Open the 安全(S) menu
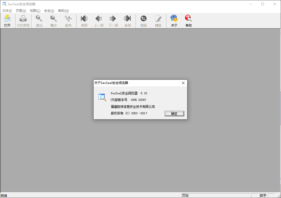This screenshot has width=281, height=198. click(49, 11)
